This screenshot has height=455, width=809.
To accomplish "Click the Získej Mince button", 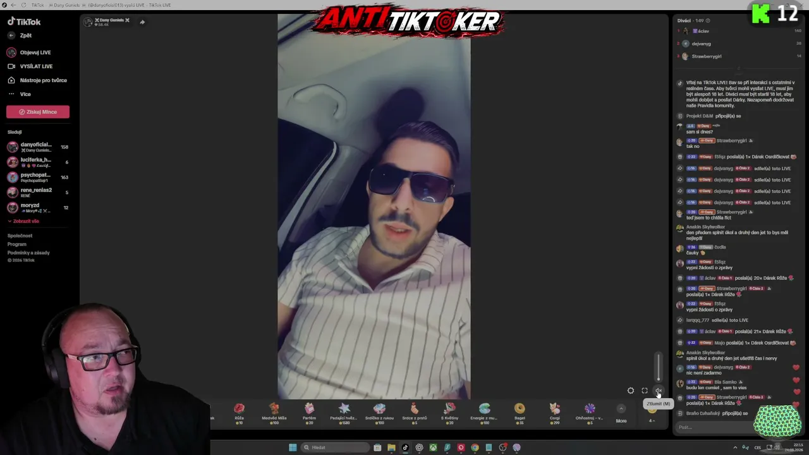I will 38,112.
